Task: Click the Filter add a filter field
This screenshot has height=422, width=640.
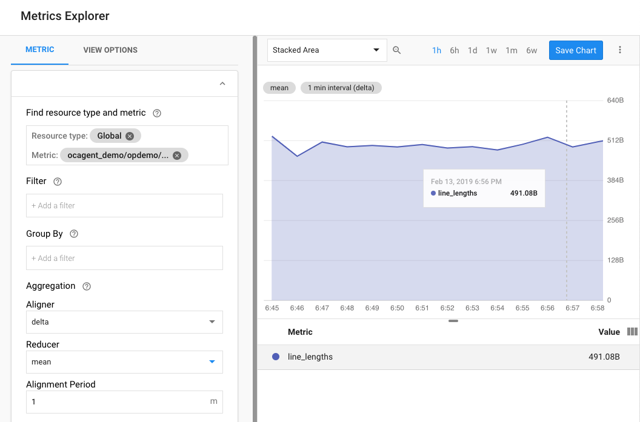Action: pyautogui.click(x=124, y=205)
